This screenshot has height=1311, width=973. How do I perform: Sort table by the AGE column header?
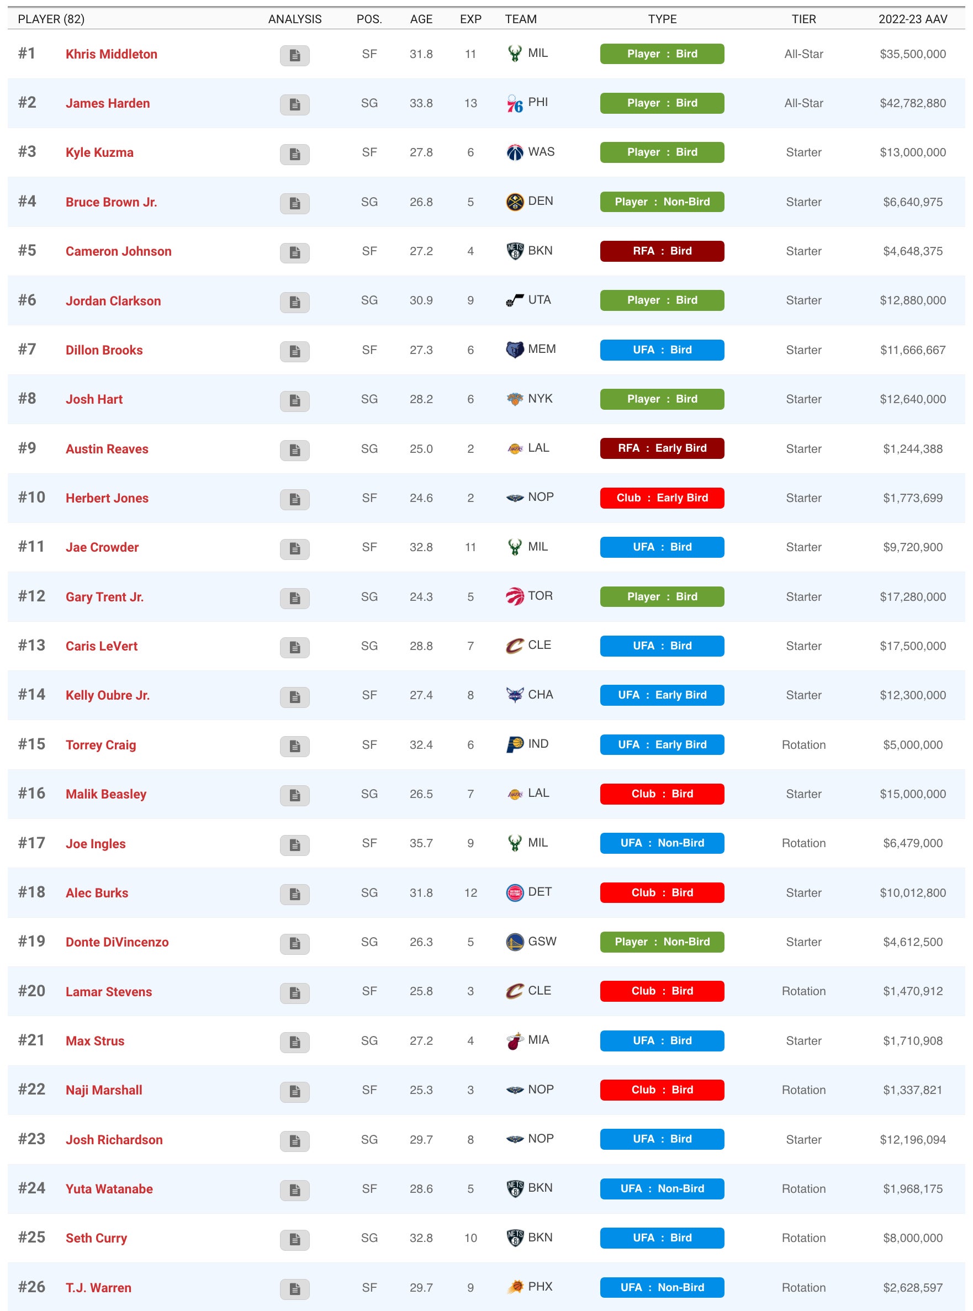421,19
